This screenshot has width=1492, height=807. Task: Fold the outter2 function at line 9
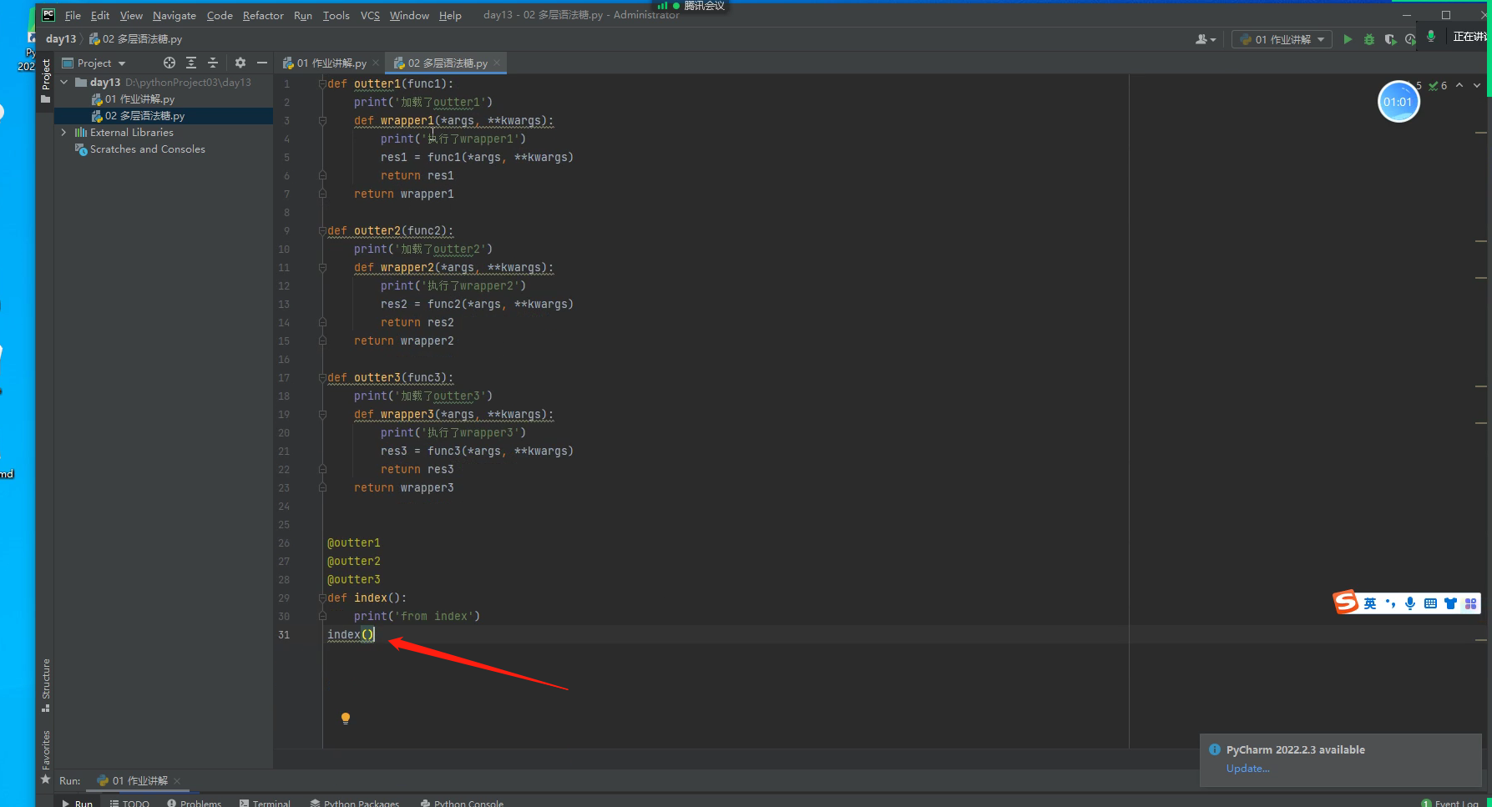pos(322,230)
